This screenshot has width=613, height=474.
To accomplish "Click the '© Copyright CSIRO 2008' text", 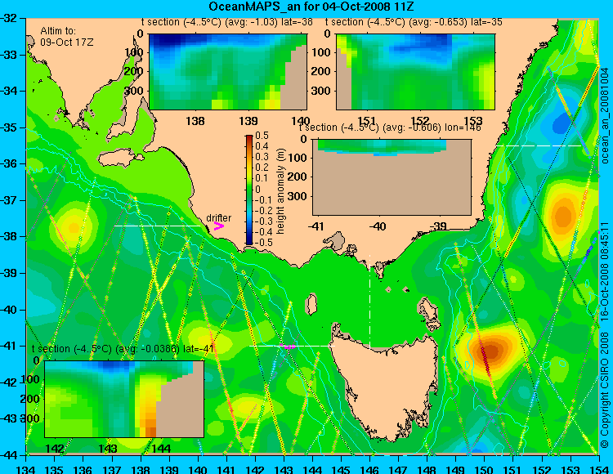I will point(605,391).
